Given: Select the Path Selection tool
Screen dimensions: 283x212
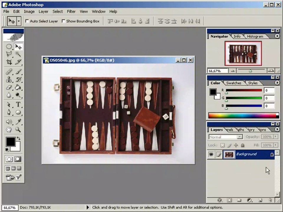Looking at the screenshot, I should pos(9,104).
